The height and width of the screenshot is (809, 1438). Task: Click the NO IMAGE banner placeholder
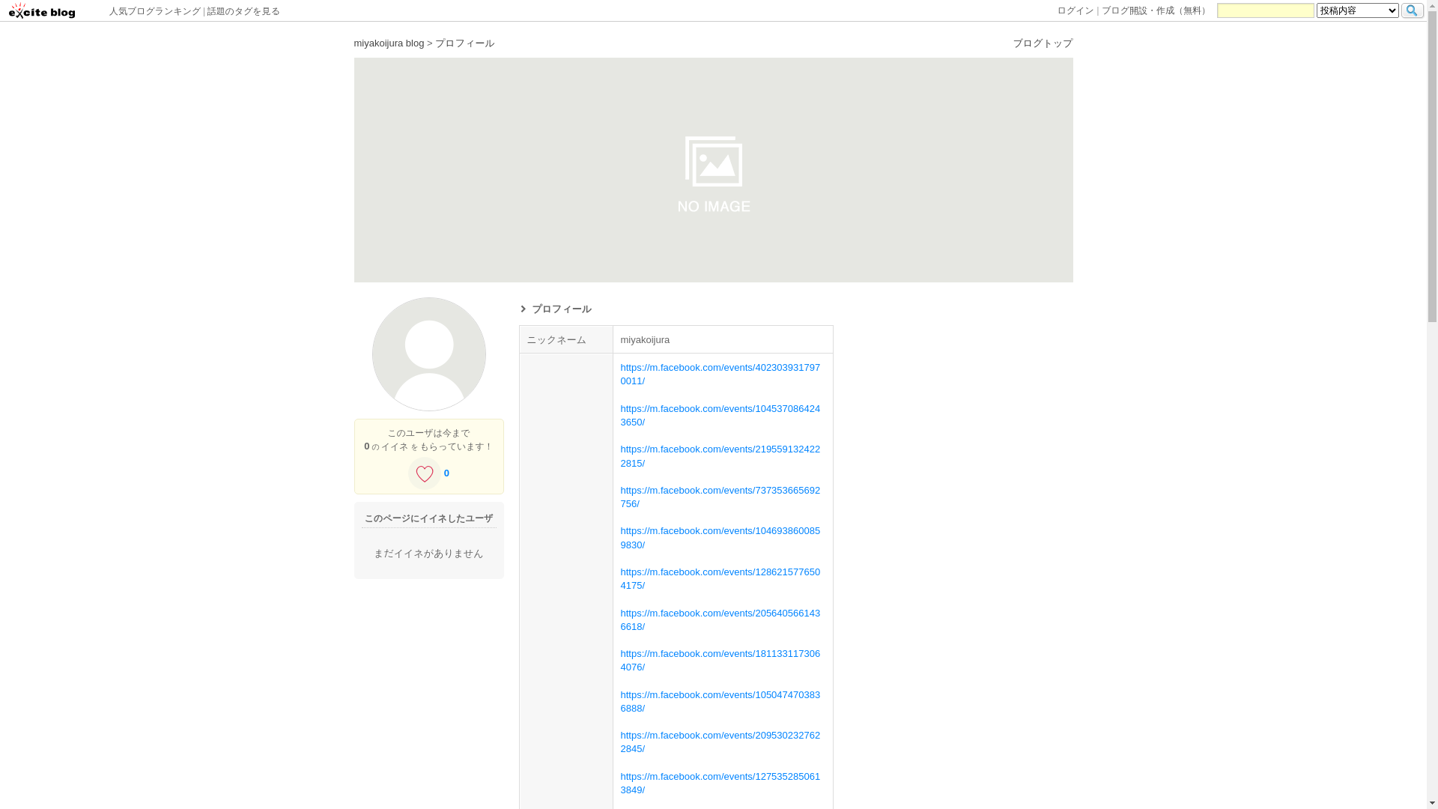tap(713, 170)
